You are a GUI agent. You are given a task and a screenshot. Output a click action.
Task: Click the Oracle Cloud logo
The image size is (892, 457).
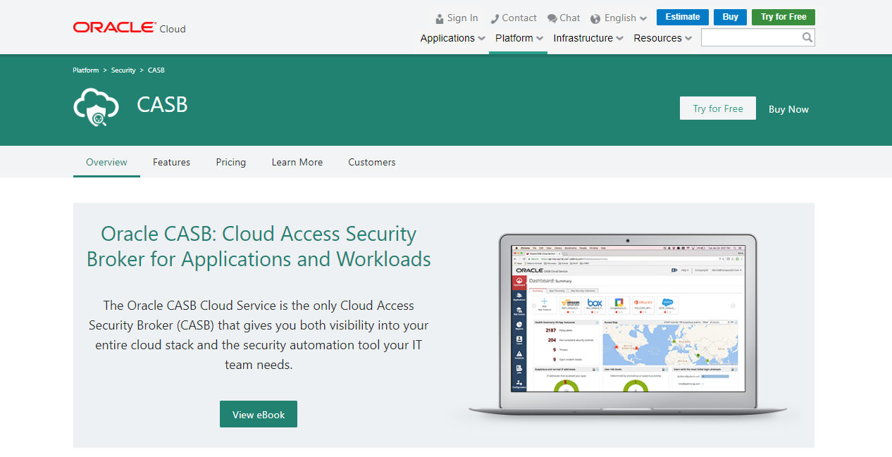(x=129, y=28)
